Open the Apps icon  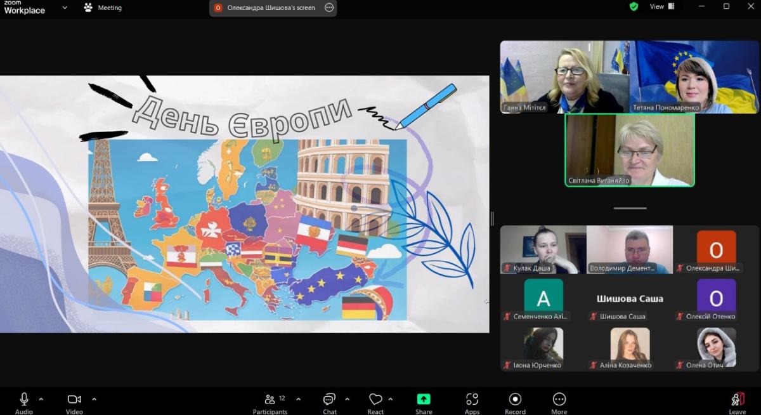[472, 400]
